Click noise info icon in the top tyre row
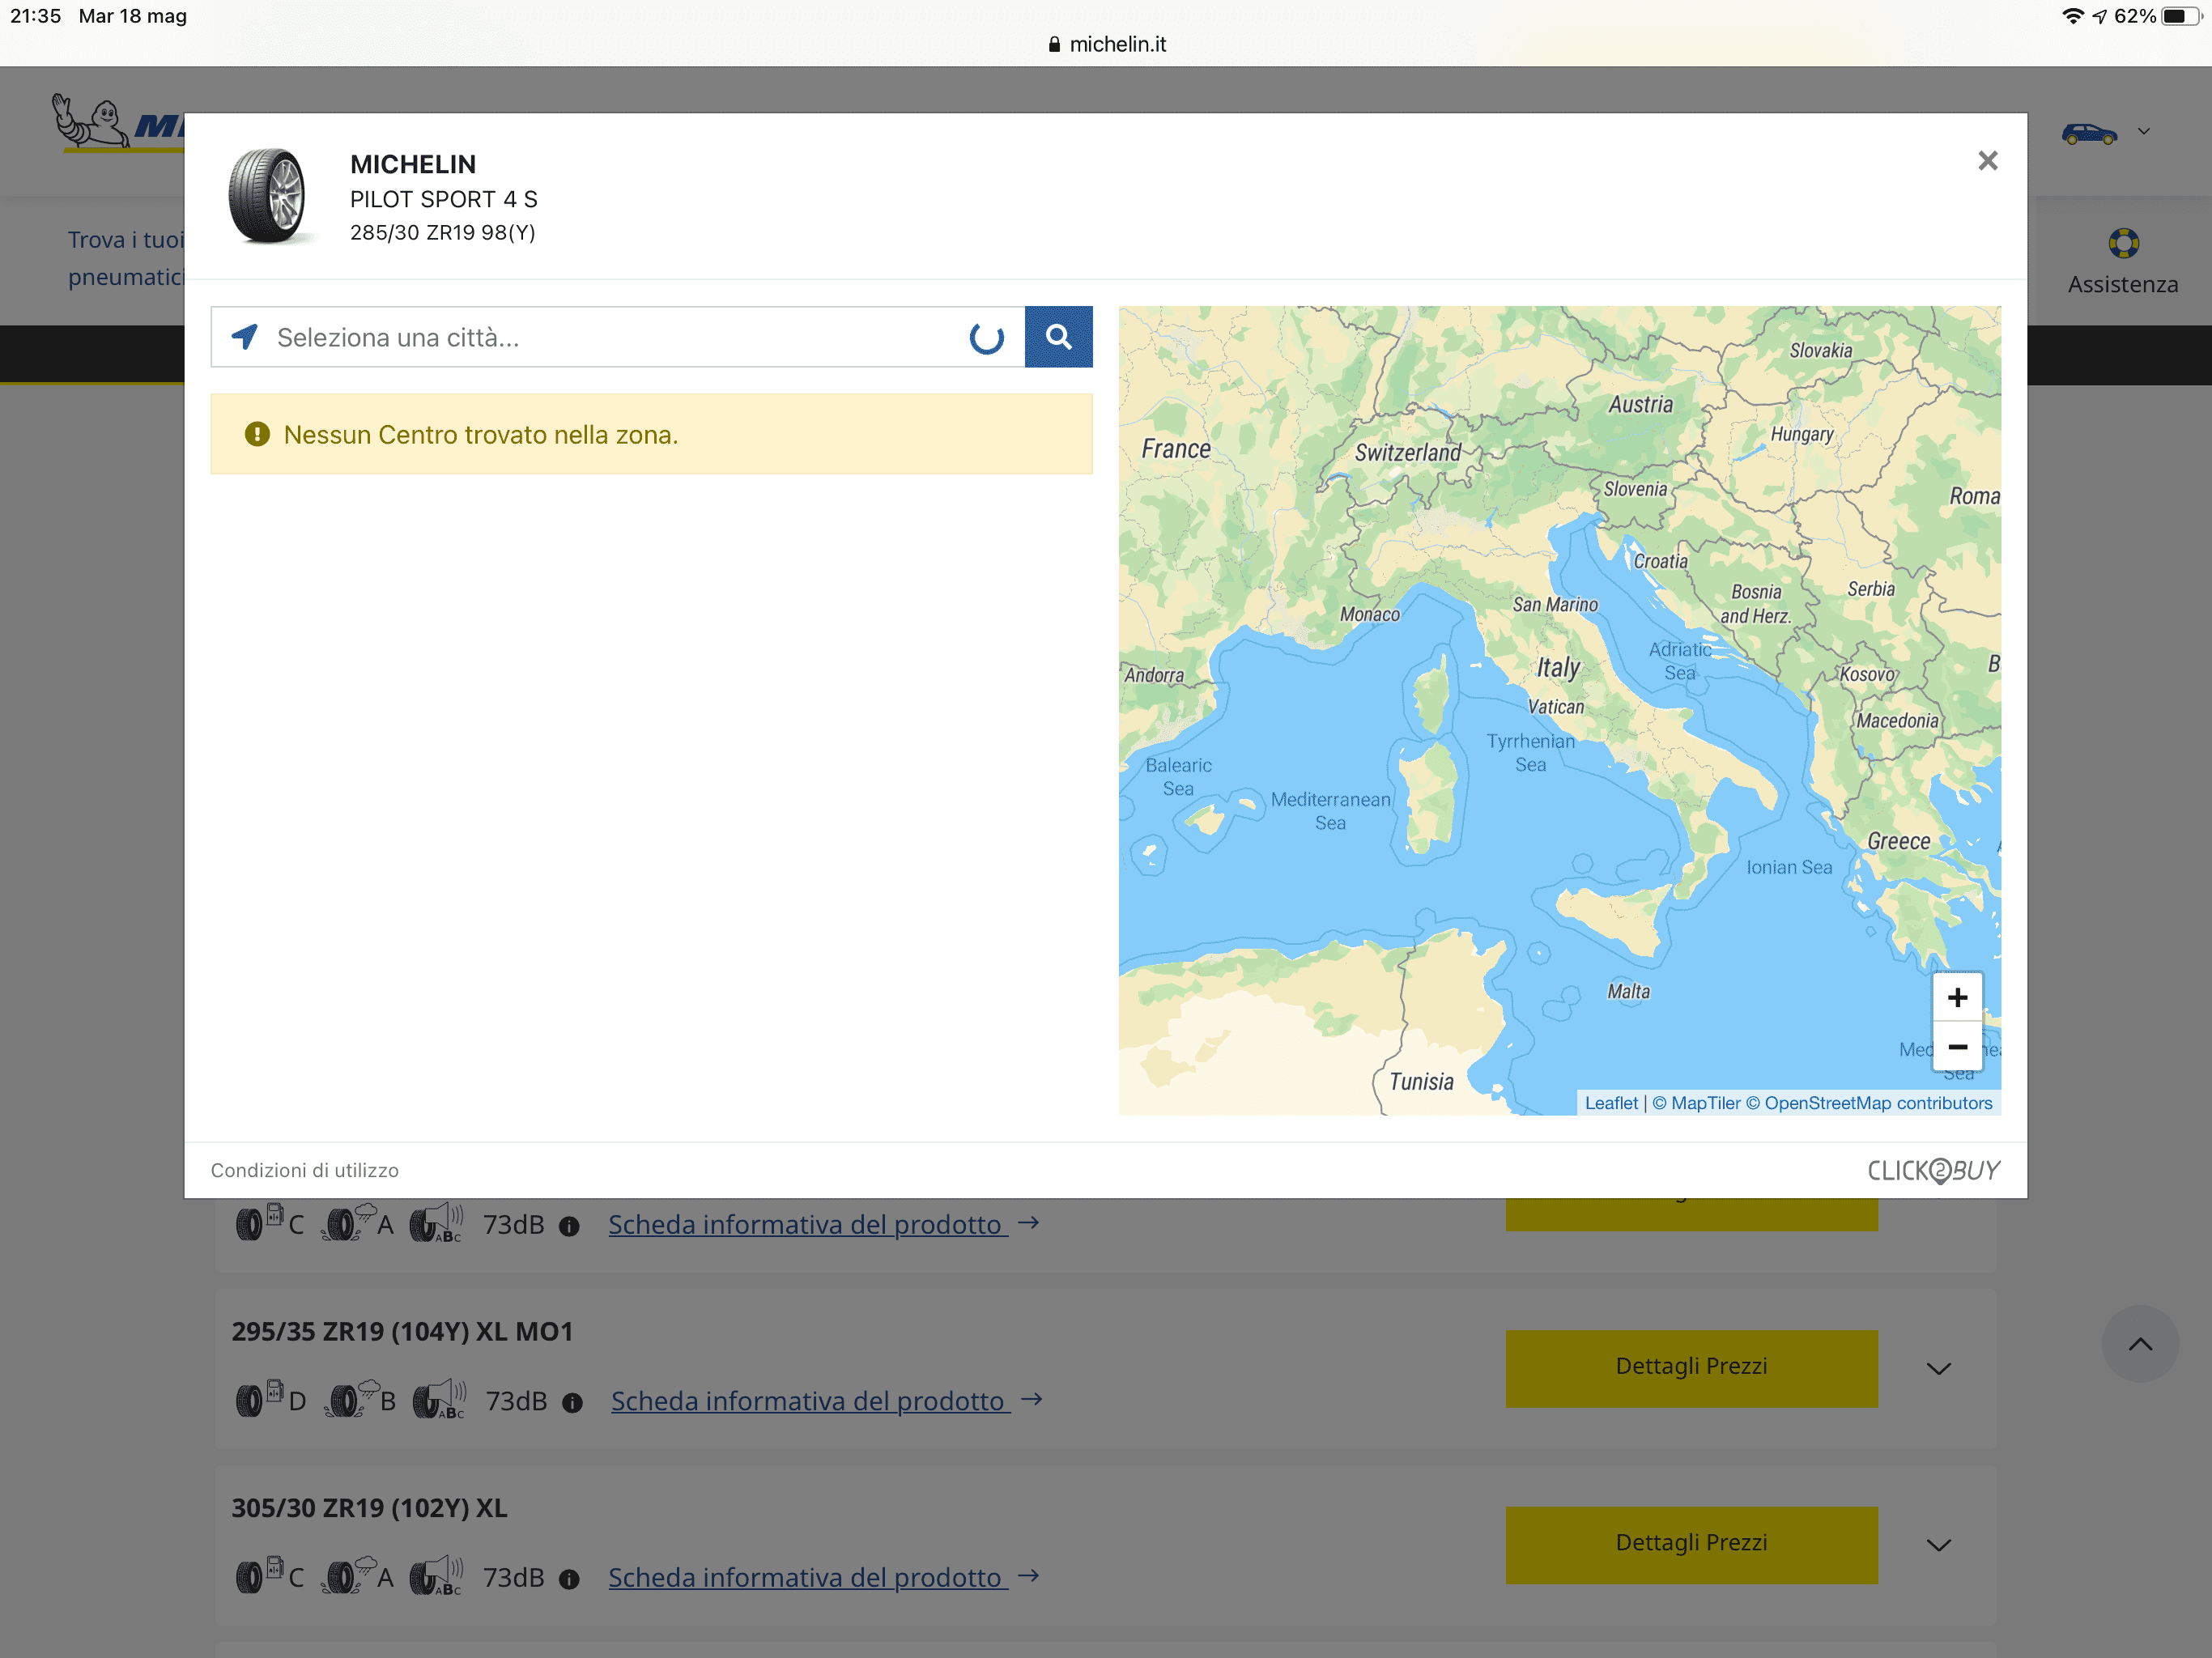Image resolution: width=2212 pixels, height=1658 pixels. click(x=569, y=1226)
